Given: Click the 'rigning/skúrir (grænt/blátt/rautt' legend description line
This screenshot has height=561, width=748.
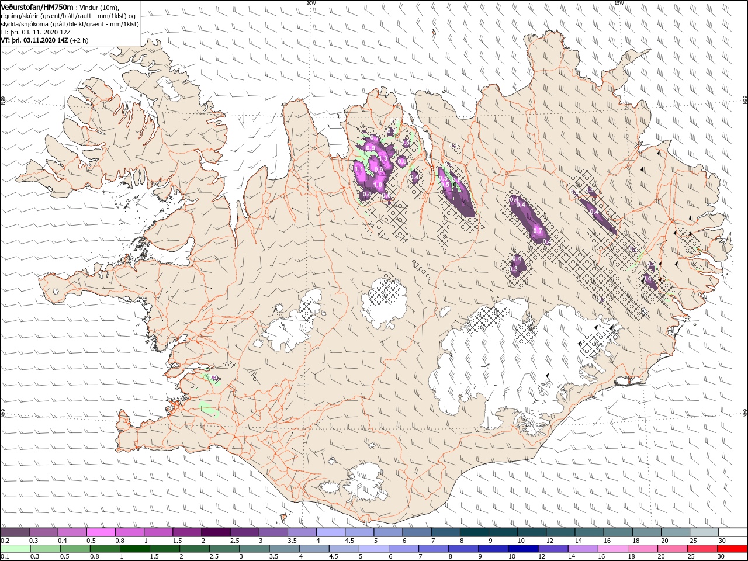Looking at the screenshot, I should pyautogui.click(x=68, y=16).
